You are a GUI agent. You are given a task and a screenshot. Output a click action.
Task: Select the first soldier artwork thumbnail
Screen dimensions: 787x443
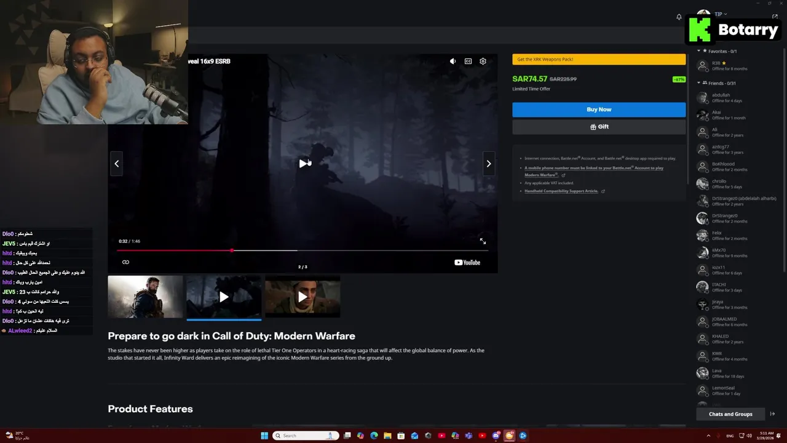145,297
